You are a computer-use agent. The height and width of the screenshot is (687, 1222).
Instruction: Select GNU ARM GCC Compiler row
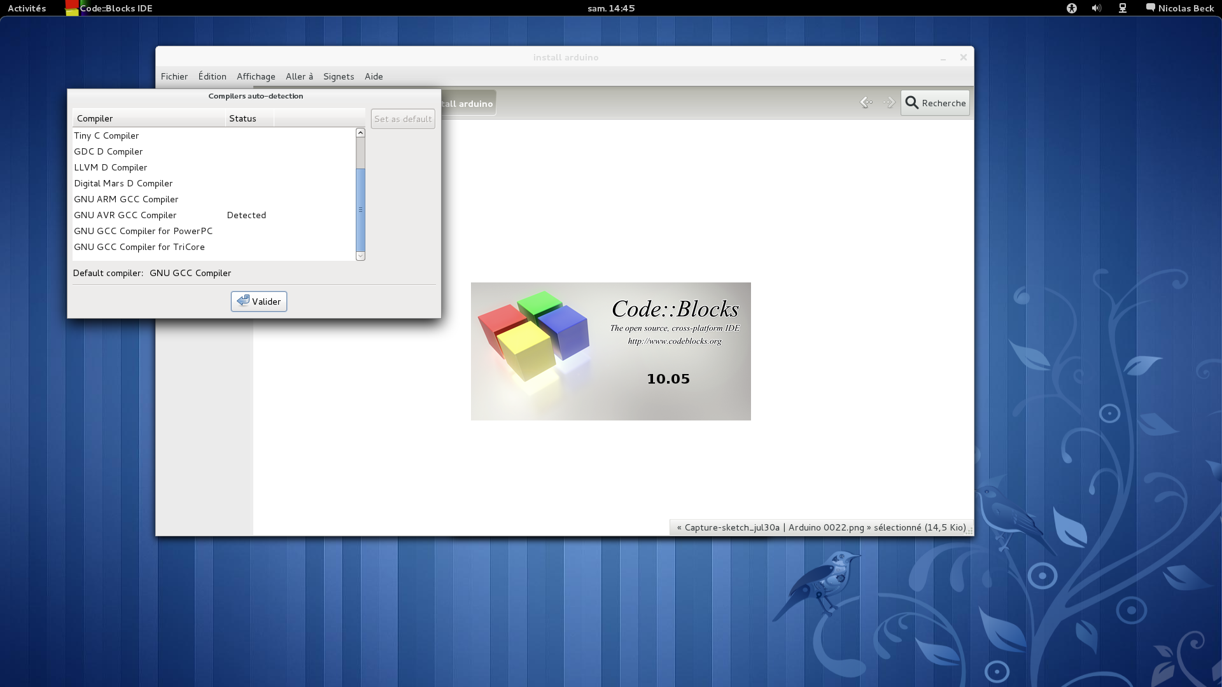pyautogui.click(x=214, y=199)
